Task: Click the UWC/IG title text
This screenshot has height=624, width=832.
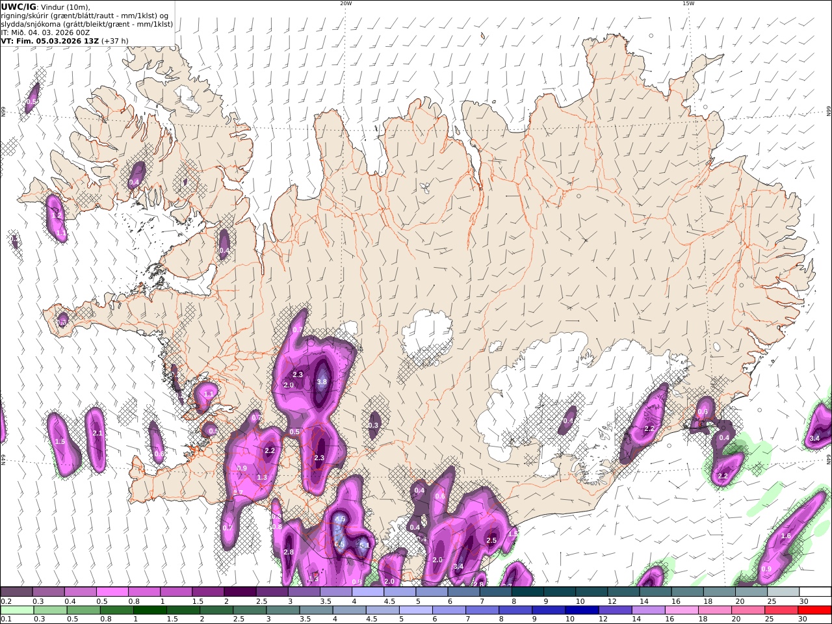Action: [19, 6]
